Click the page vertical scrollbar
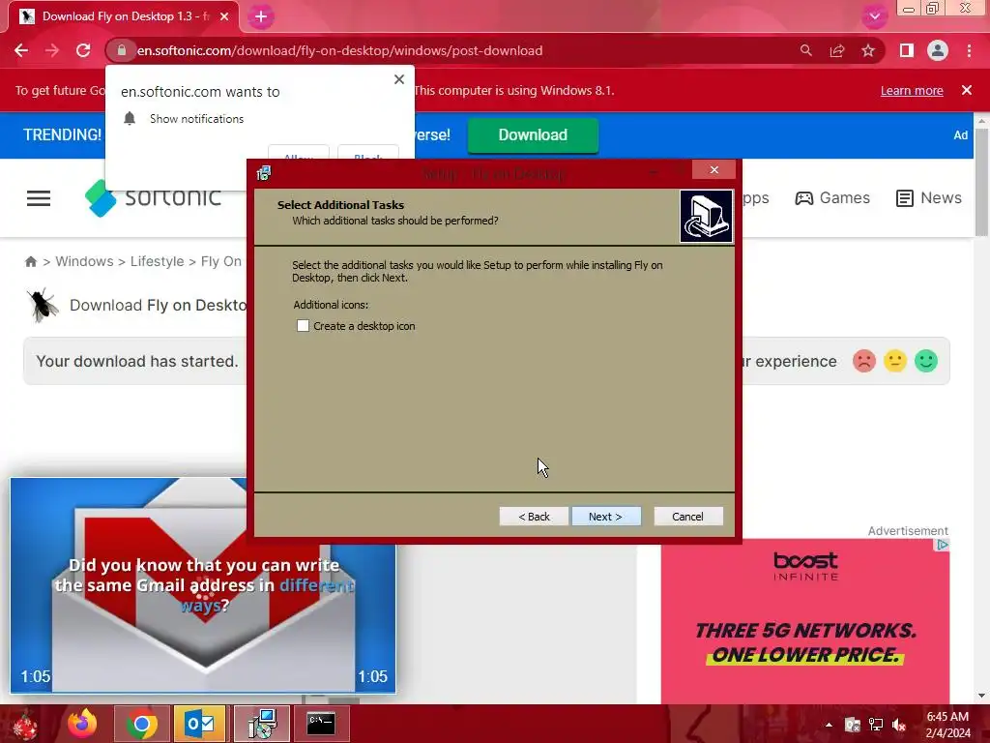Viewport: 990px width, 743px height. [x=982, y=183]
